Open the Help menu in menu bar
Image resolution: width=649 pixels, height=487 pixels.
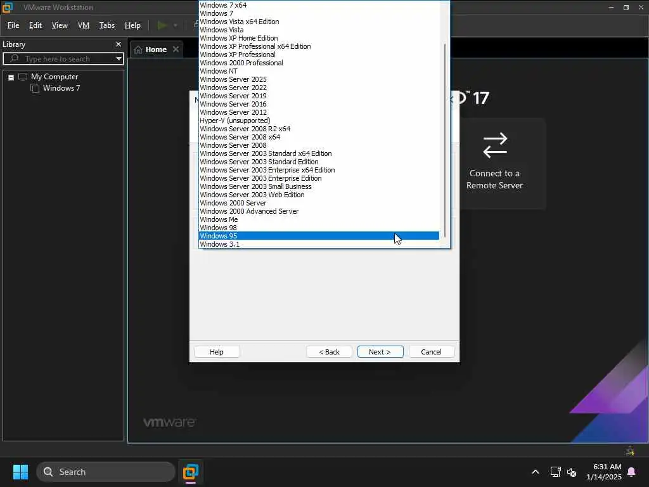tap(132, 25)
